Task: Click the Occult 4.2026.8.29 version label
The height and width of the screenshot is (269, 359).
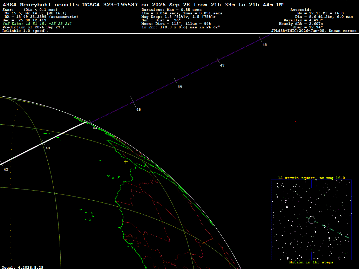Action: 22,267
